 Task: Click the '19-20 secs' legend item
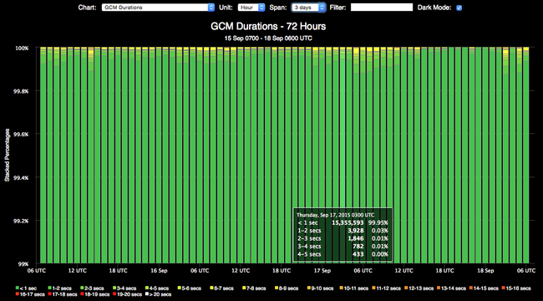coord(128,294)
